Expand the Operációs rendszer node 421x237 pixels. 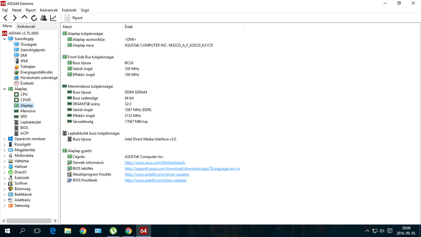pyautogui.click(x=4, y=139)
